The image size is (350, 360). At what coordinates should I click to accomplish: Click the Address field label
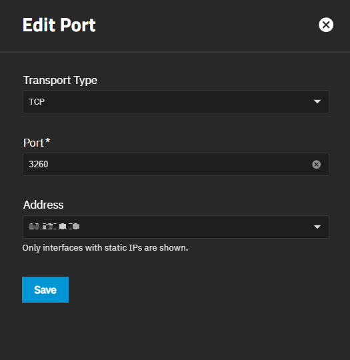[43, 205]
